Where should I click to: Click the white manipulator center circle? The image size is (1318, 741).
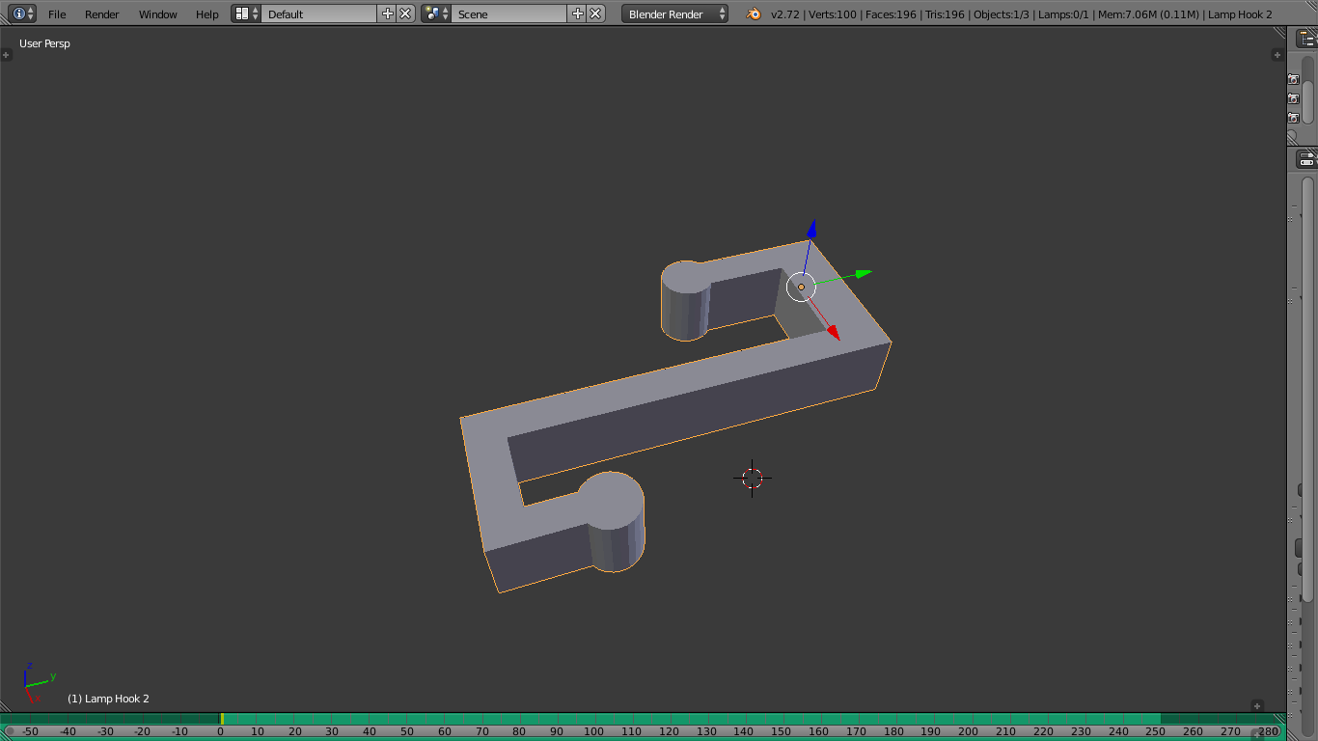801,287
